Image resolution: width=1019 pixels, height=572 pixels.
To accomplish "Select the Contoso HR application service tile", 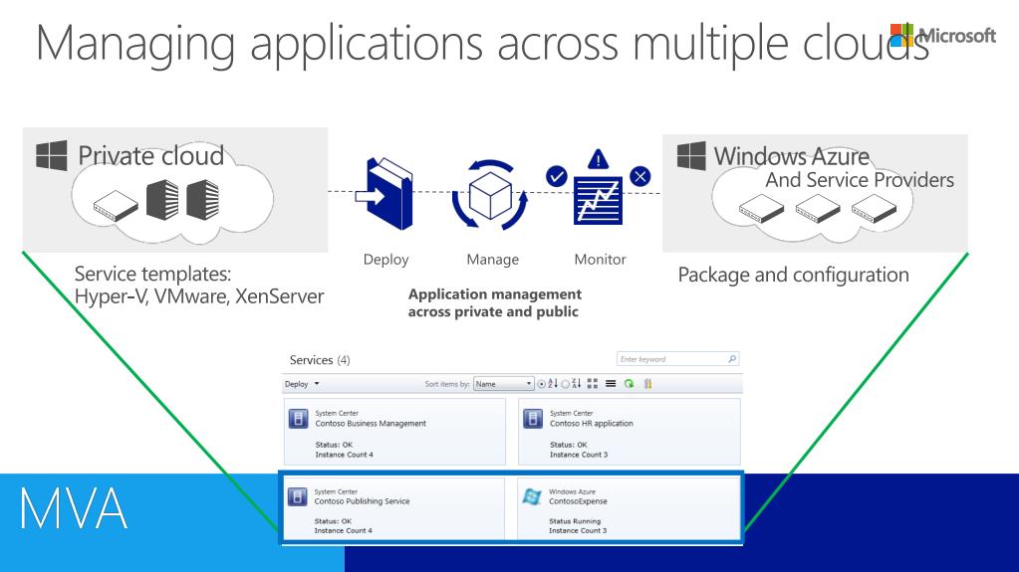I will (x=630, y=432).
